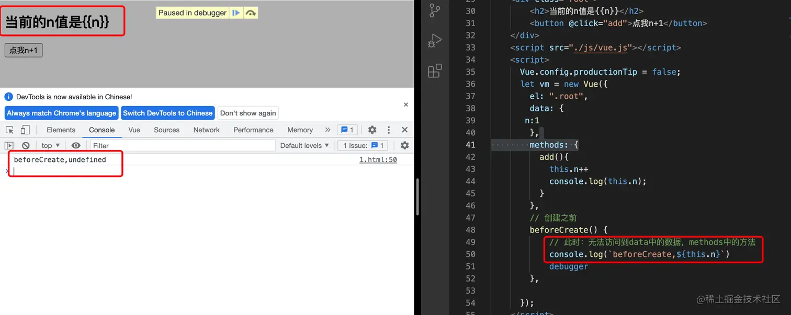Click the page heading 当前的n值是{{n}}
The image size is (791, 315).
pyautogui.click(x=57, y=22)
